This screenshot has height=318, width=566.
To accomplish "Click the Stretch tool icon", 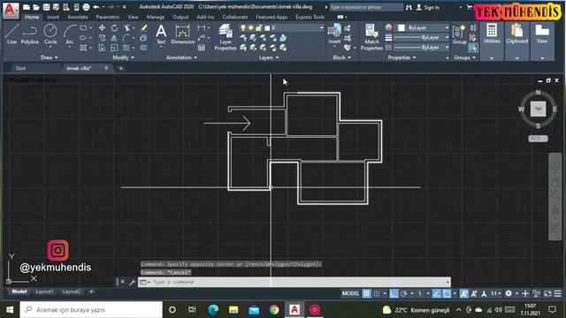I will [103, 48].
